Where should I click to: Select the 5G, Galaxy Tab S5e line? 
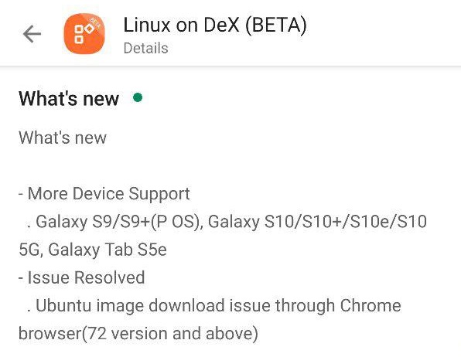pyautogui.click(x=93, y=250)
